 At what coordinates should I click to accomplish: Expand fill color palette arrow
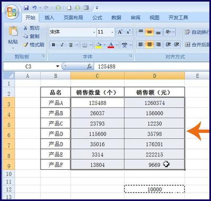coord(104,45)
